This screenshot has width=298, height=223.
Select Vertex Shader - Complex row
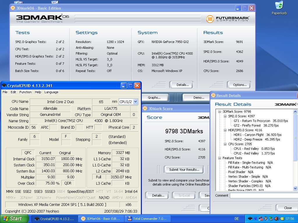point(249,181)
